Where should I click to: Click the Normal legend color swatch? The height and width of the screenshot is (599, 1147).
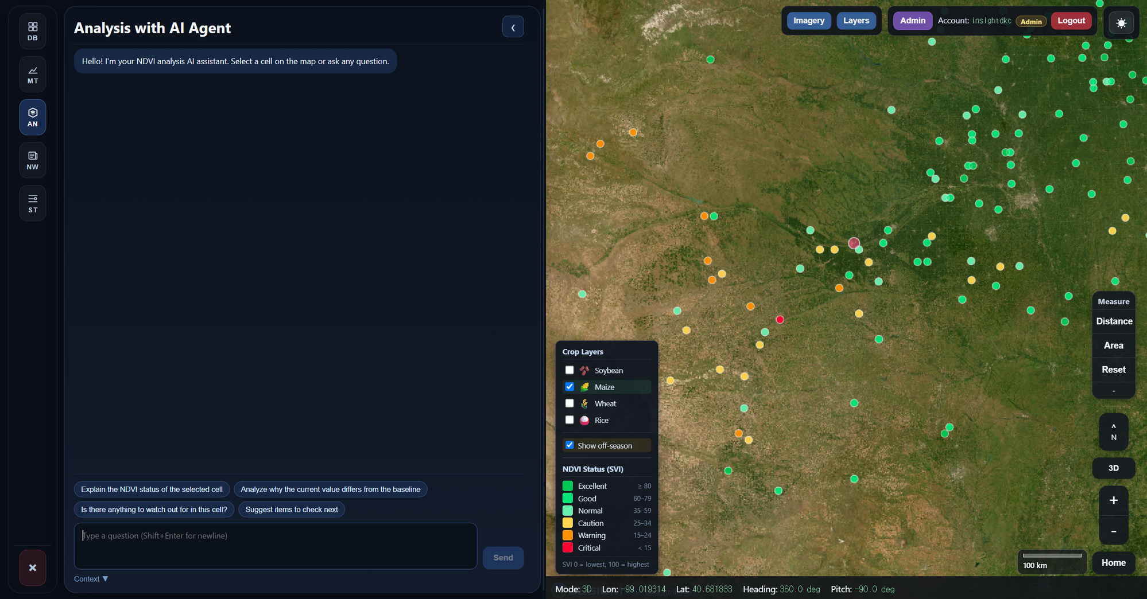[568, 511]
